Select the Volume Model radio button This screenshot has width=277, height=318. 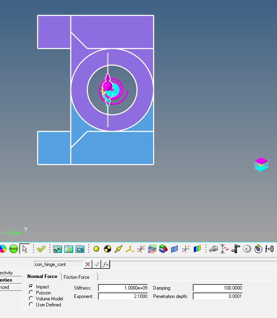coord(31,298)
